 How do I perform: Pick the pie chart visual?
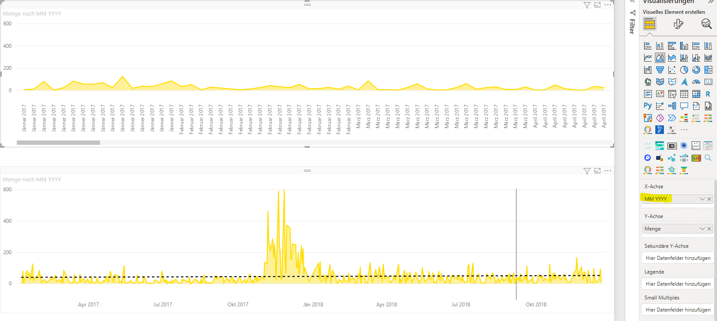click(x=684, y=70)
